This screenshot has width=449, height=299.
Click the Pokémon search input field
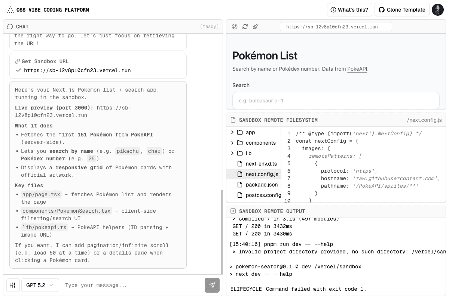coord(336,101)
